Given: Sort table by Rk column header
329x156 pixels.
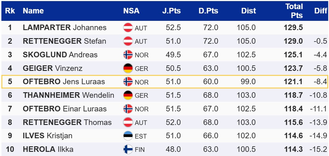Looking at the screenshot, I should coord(10,11).
